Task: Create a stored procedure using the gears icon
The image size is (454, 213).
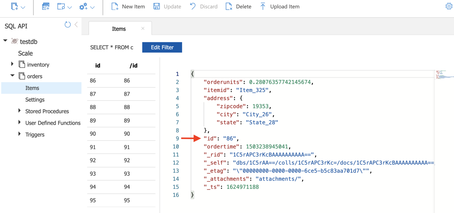Action: coord(83,6)
